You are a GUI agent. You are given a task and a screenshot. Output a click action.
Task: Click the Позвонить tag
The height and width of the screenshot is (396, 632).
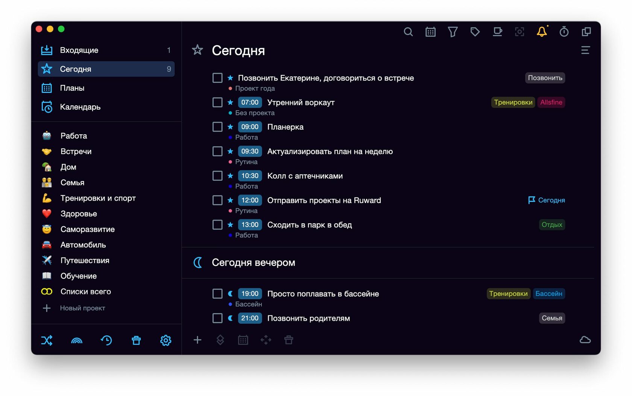click(545, 78)
